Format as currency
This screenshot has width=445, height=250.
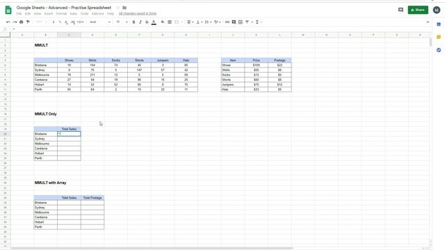coord(54,22)
